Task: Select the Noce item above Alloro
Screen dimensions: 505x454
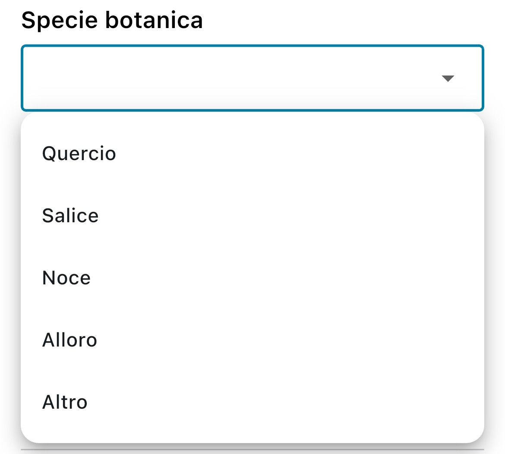Action: point(66,278)
